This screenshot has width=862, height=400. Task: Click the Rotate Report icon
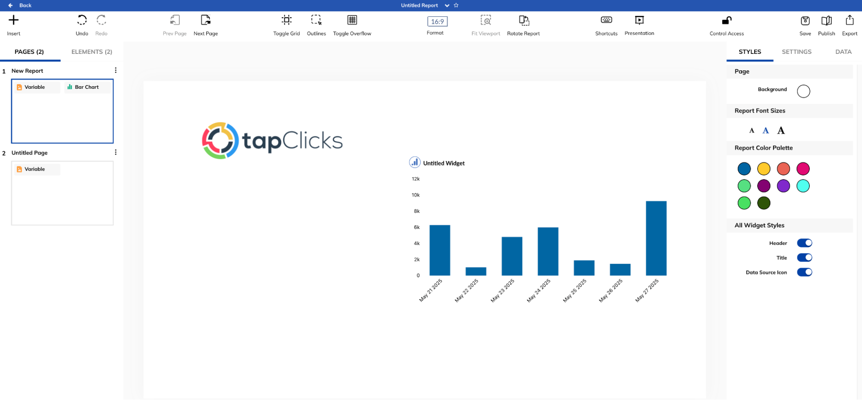click(x=523, y=20)
